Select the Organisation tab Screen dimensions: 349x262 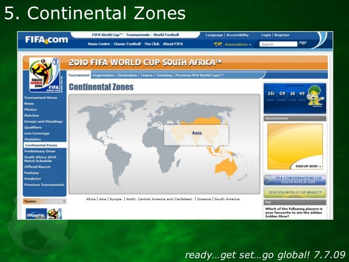pyautogui.click(x=103, y=75)
